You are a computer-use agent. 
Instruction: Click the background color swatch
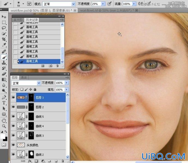point(6,139)
